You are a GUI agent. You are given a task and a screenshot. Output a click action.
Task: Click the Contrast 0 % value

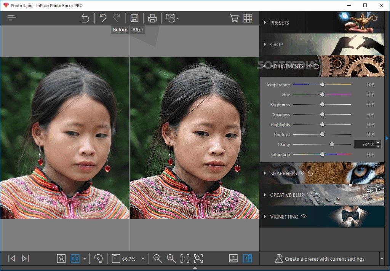(x=371, y=134)
